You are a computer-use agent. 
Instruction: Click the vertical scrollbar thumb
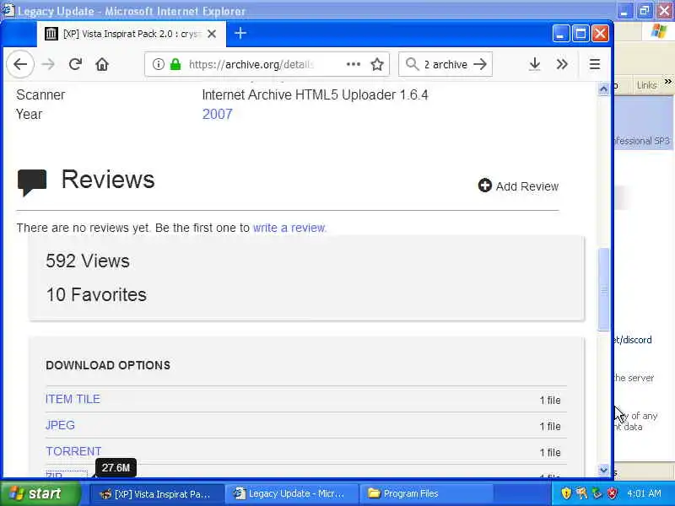[603, 289]
